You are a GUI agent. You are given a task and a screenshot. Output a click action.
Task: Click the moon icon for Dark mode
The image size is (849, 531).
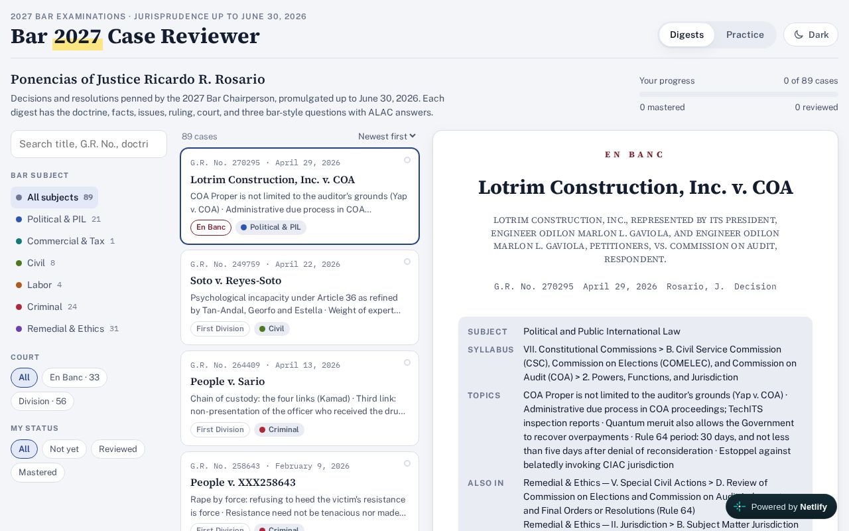tap(799, 35)
